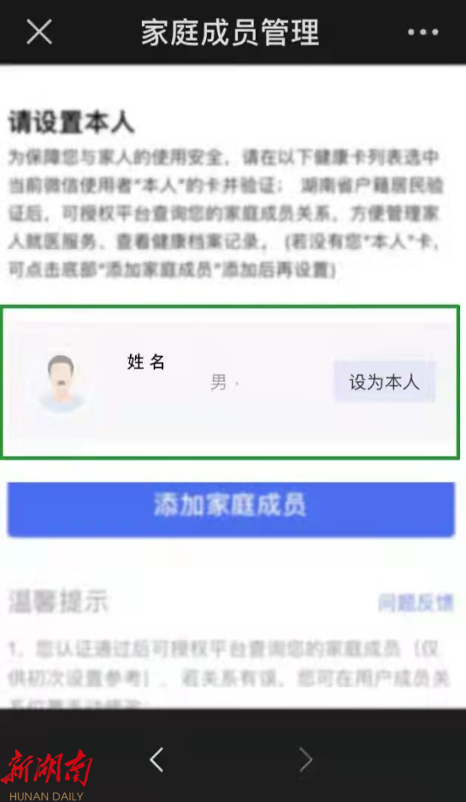Tap the browser back arrow
This screenshot has width=466, height=802.
pyautogui.click(x=156, y=760)
